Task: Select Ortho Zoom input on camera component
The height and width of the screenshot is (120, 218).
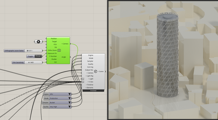Action: pyautogui.click(x=52, y=51)
